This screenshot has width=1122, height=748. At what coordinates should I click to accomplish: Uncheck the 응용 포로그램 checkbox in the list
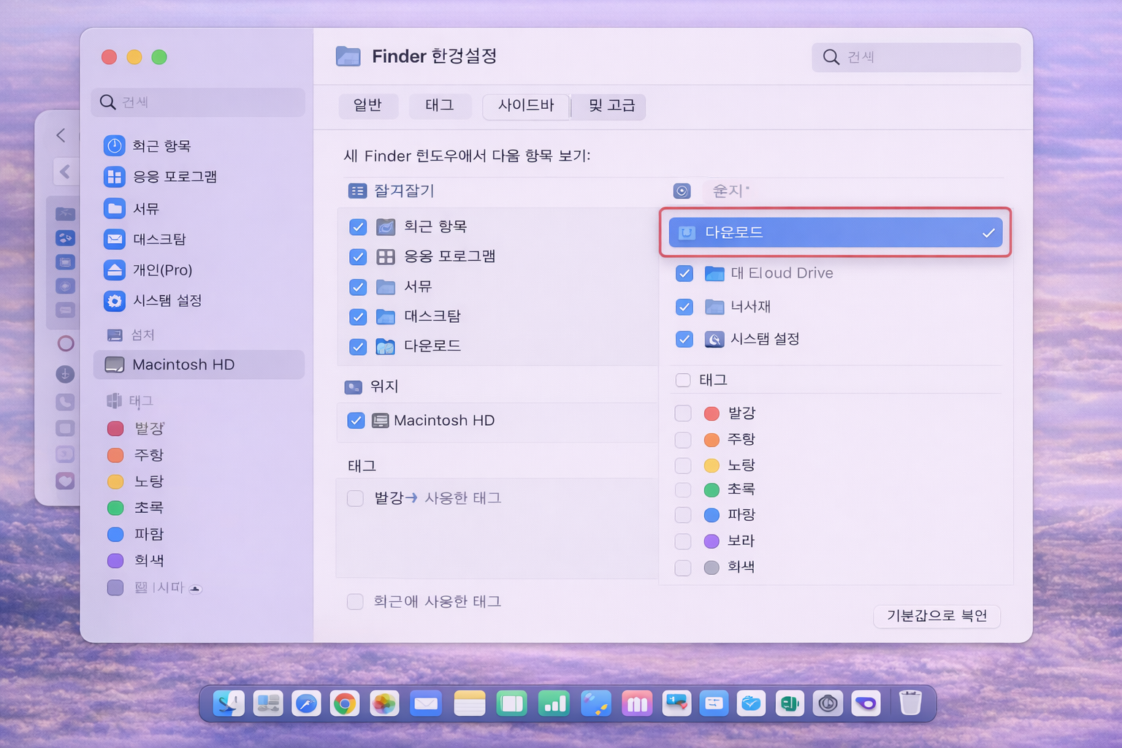358,257
